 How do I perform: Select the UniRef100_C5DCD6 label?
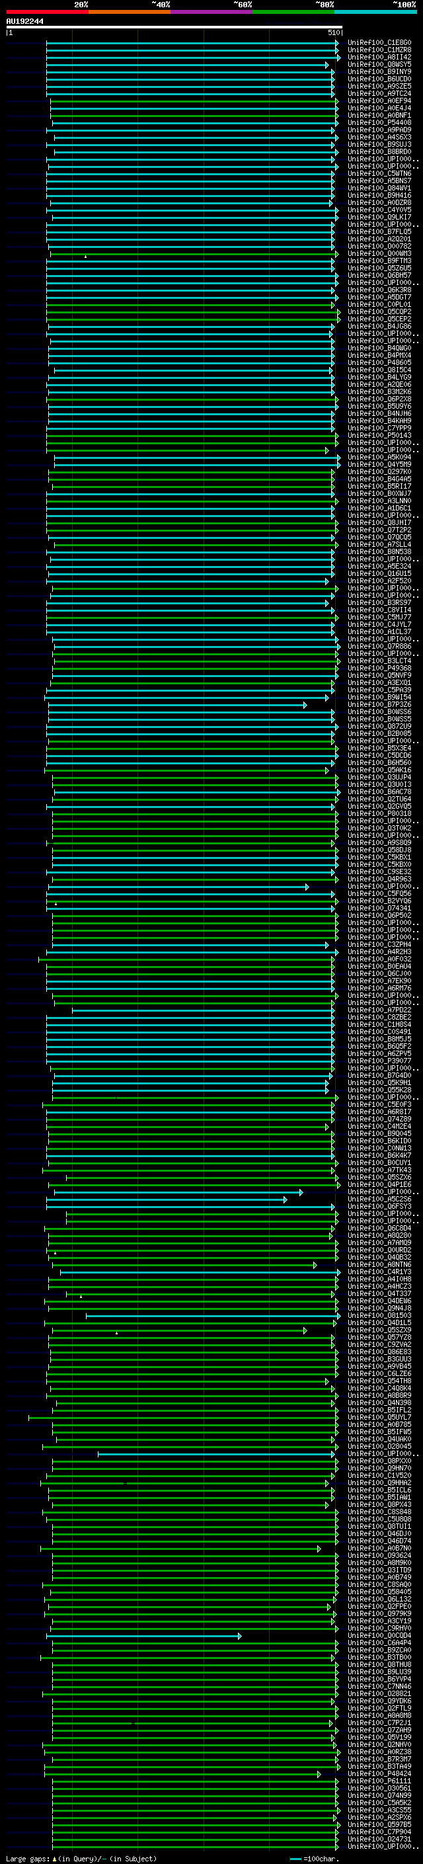[379, 755]
